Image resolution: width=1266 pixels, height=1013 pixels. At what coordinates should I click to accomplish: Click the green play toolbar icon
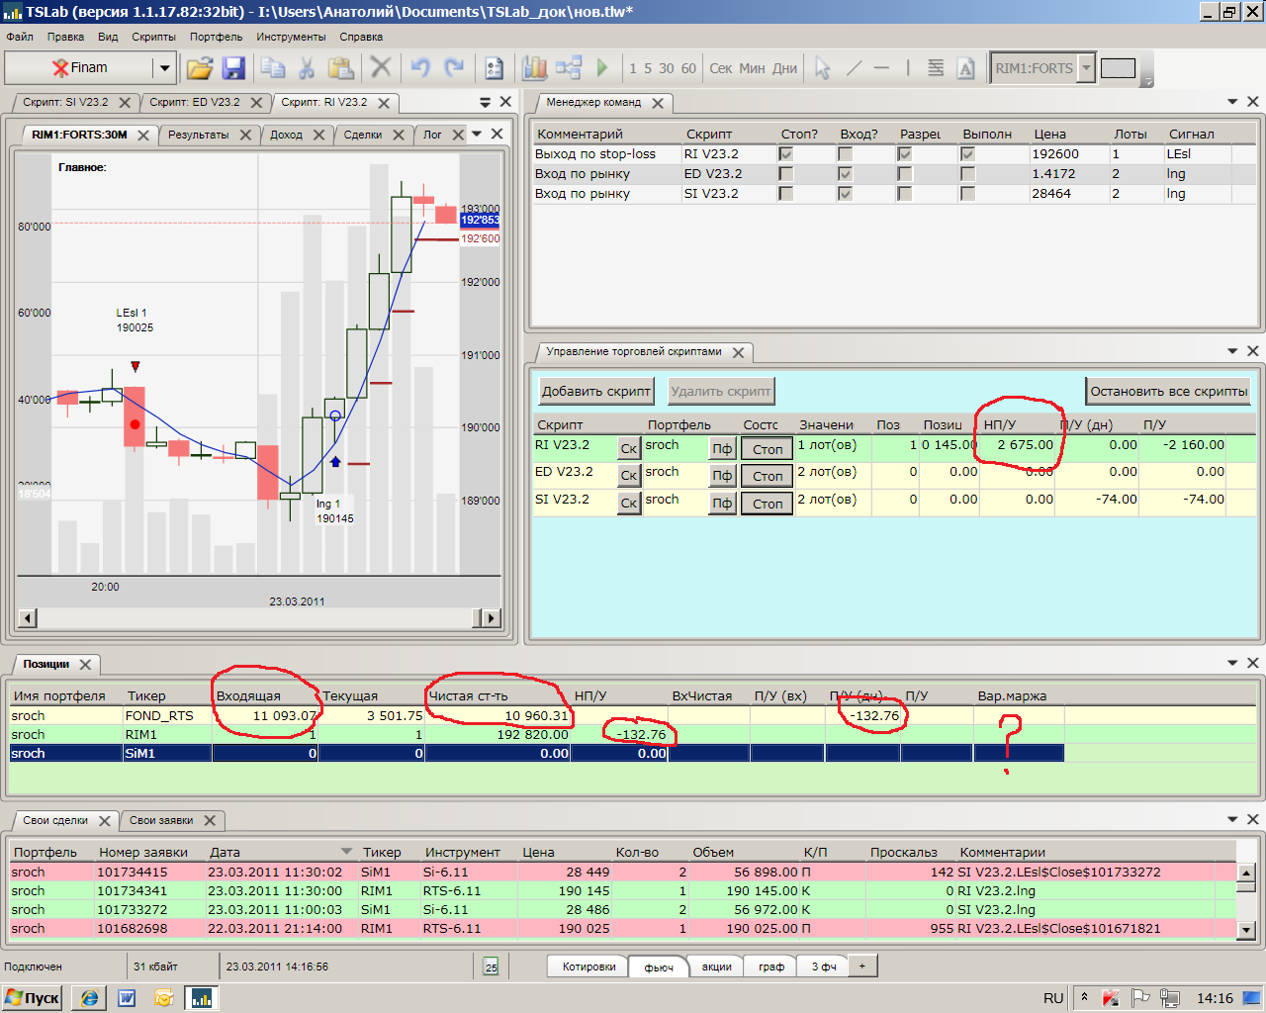(602, 68)
